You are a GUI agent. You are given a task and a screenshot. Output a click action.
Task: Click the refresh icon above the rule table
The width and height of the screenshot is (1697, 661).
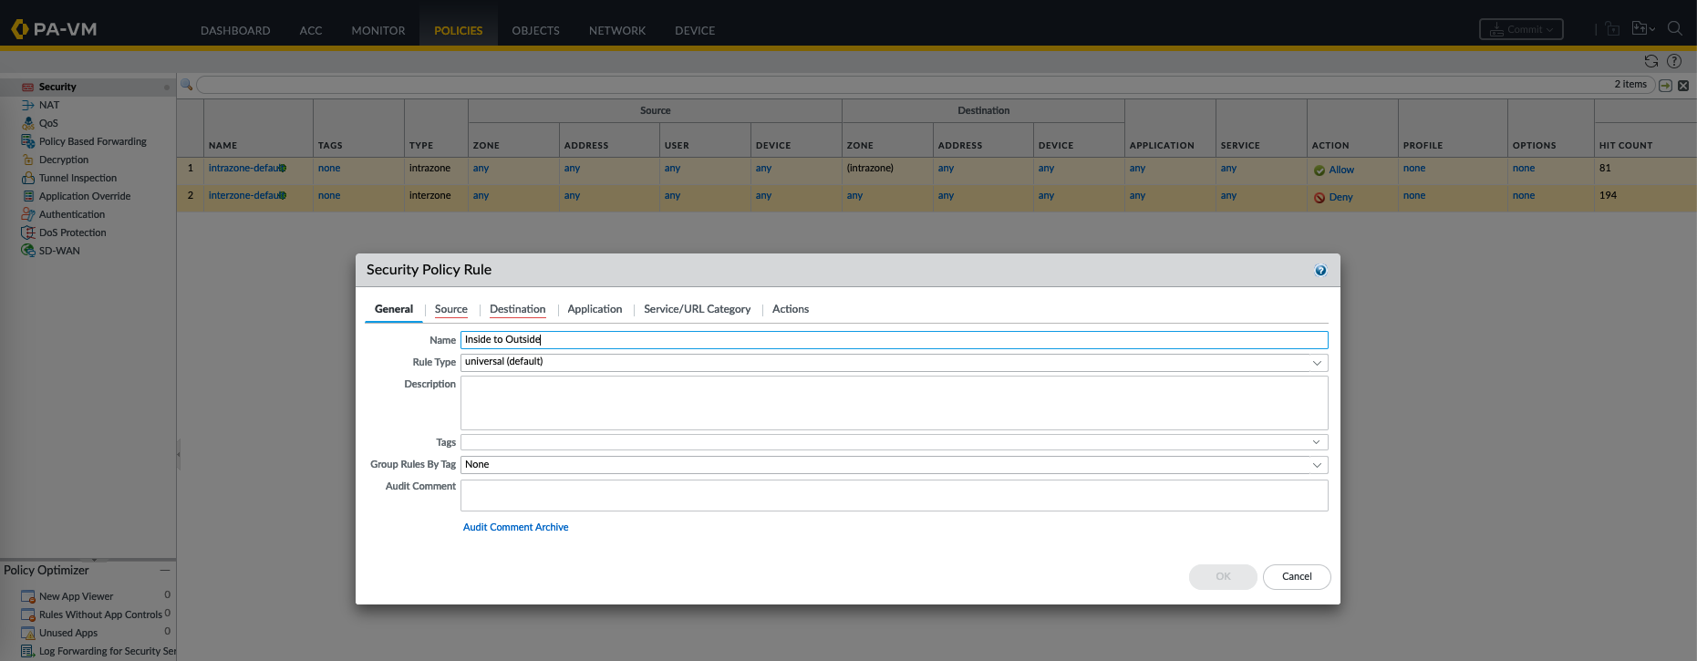tap(1650, 61)
